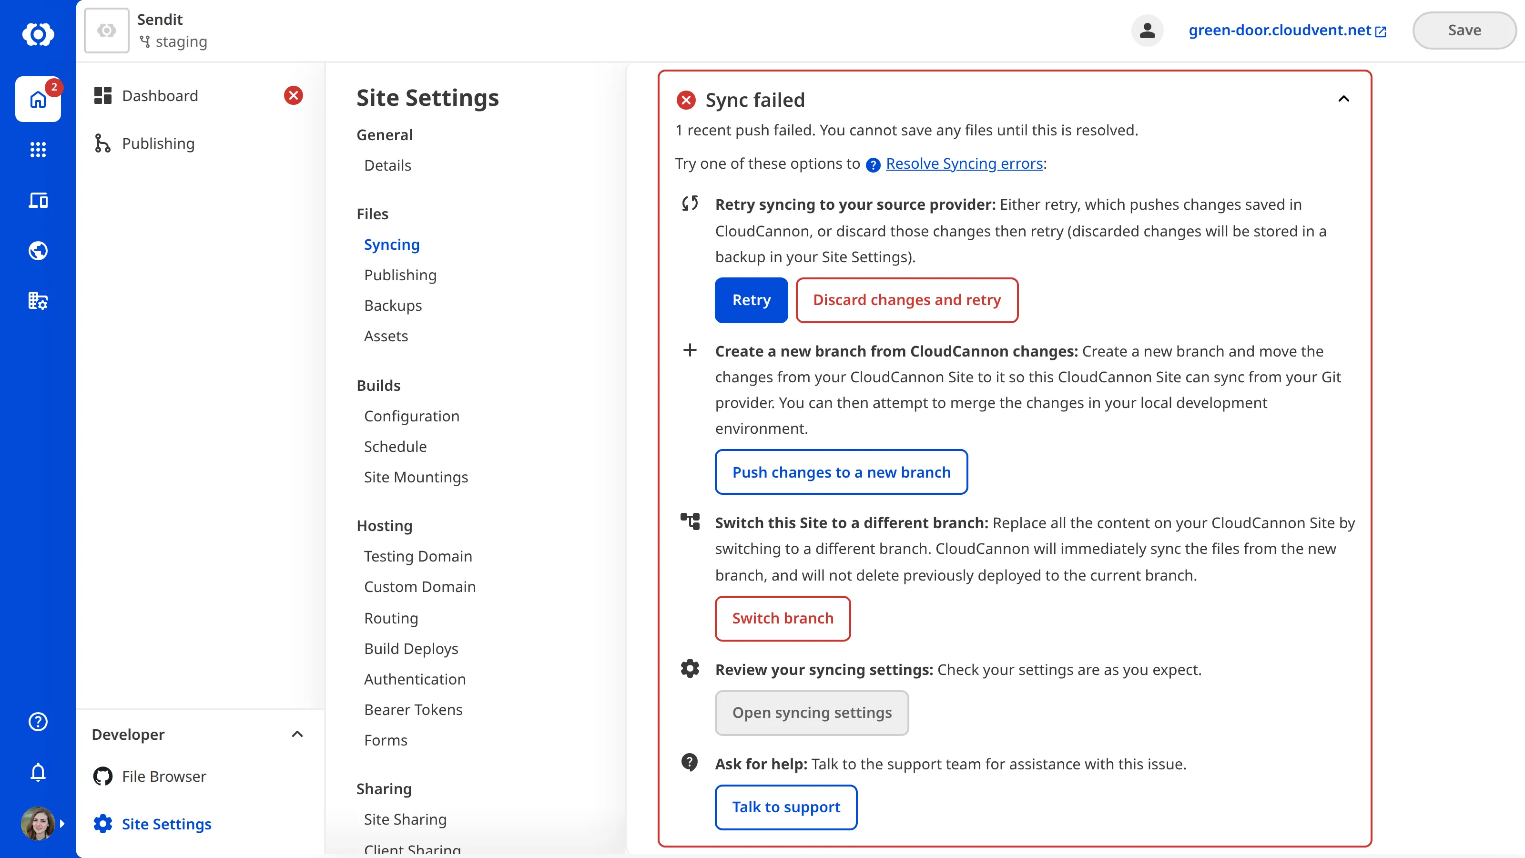Select Backups settings
The width and height of the screenshot is (1525, 858).
[x=393, y=306]
